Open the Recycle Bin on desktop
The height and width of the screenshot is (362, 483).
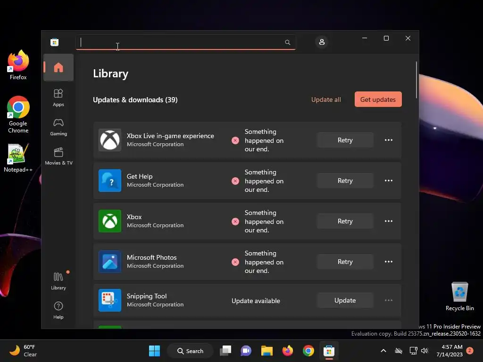(459, 296)
